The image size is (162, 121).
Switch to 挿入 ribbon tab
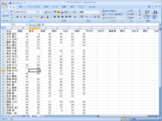[x=21, y=7]
